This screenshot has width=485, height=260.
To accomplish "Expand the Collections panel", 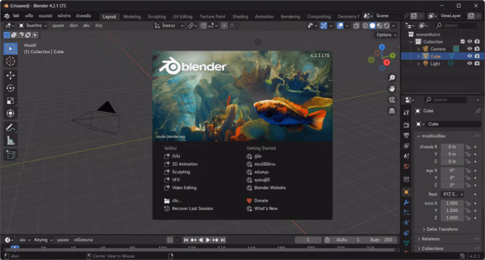I will point(448,249).
